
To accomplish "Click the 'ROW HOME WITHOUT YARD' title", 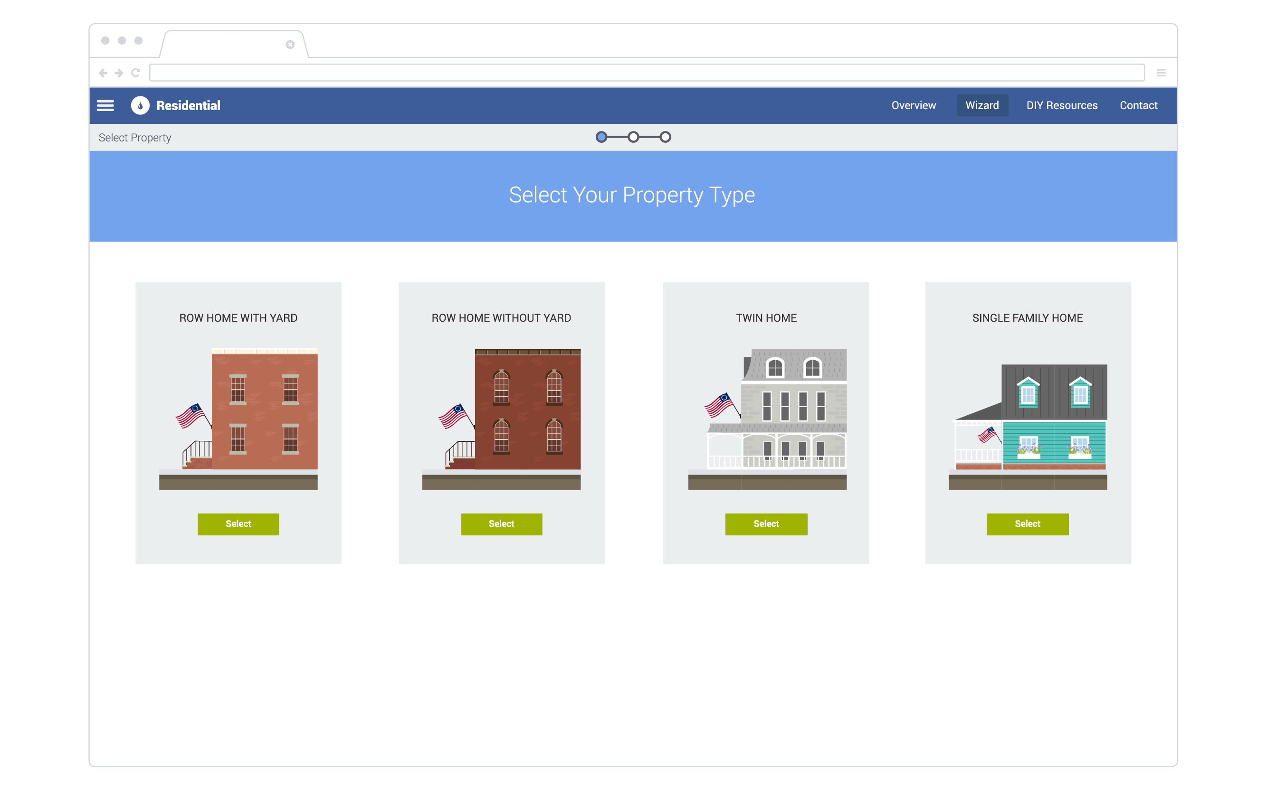I will 501,318.
